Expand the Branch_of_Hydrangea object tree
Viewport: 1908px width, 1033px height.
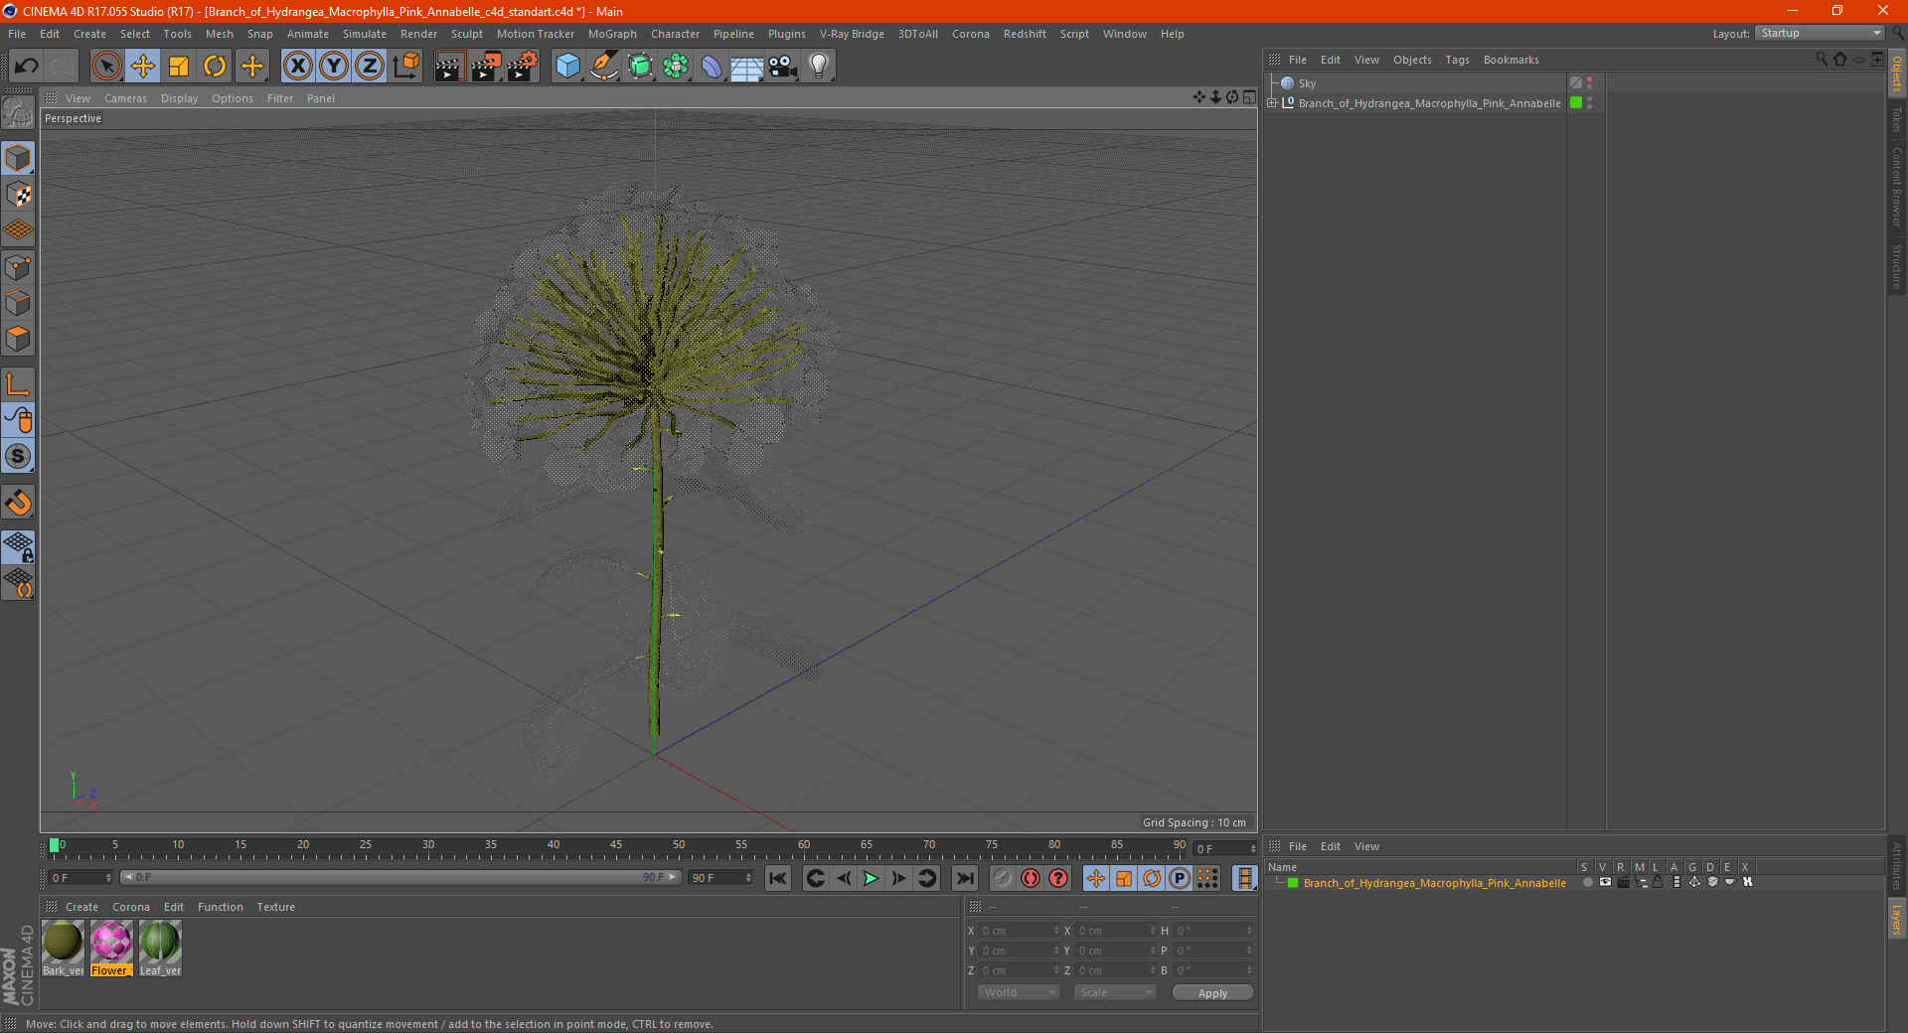[x=1272, y=102]
